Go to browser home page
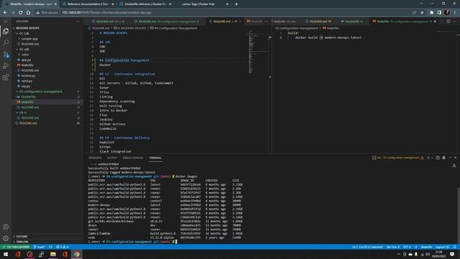Viewport: 460px width, 259px height. pyautogui.click(x=28, y=13)
